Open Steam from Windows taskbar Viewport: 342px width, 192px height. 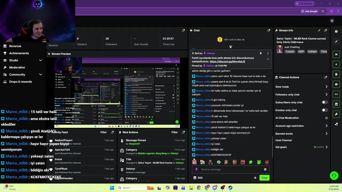click(230, 188)
